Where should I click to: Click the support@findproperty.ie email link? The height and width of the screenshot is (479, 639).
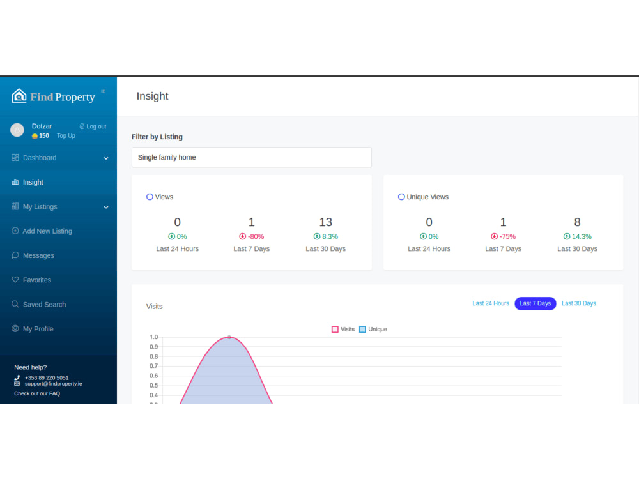pyautogui.click(x=54, y=384)
